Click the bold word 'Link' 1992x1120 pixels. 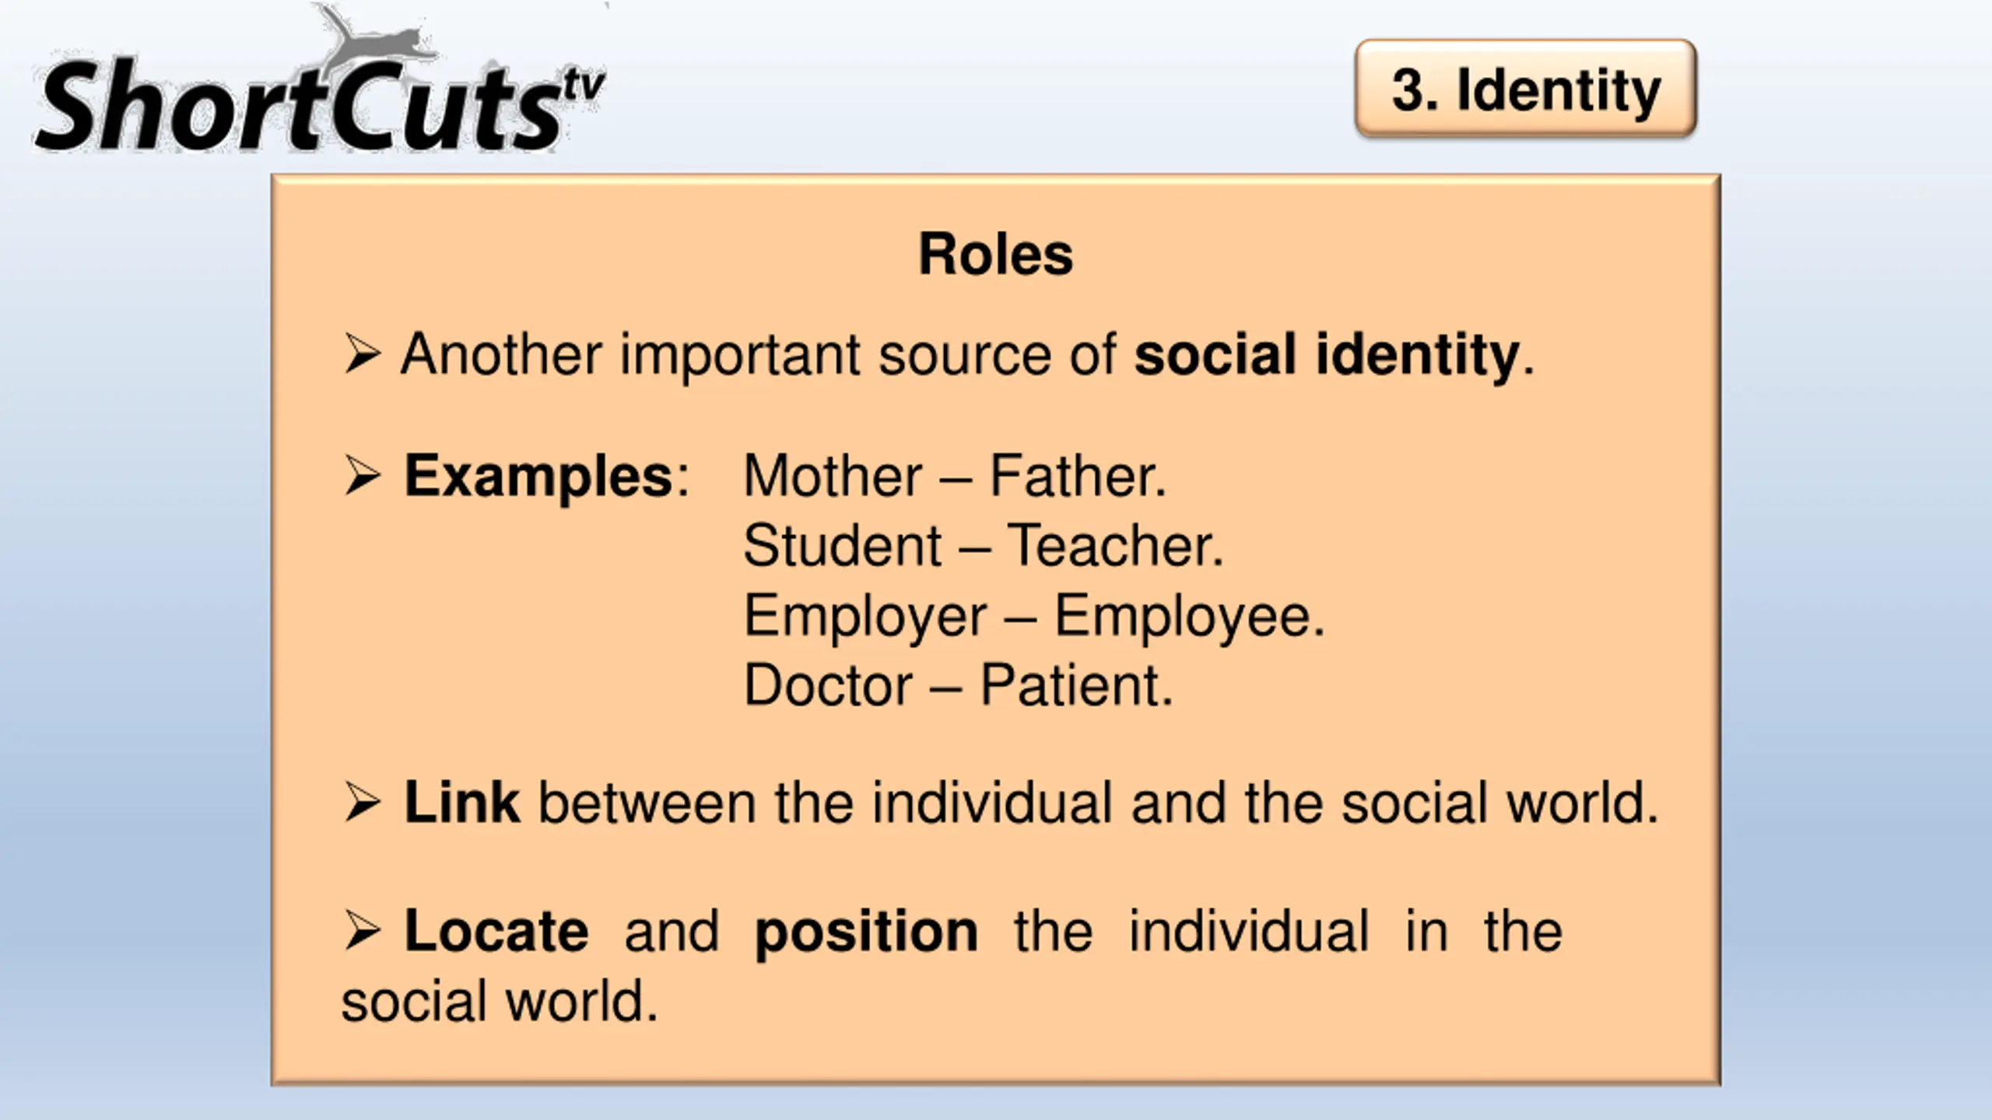pyautogui.click(x=461, y=803)
